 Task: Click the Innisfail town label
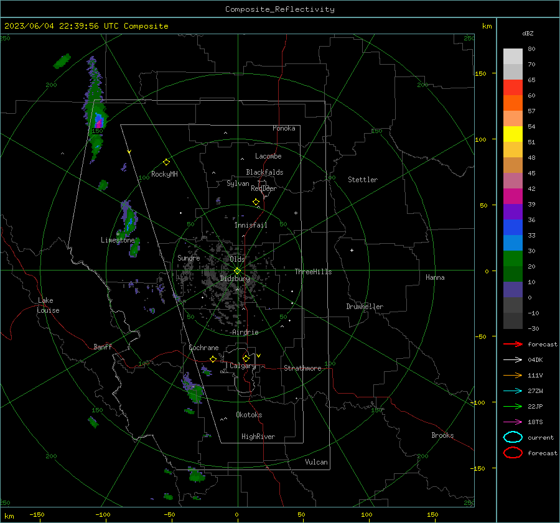click(251, 225)
